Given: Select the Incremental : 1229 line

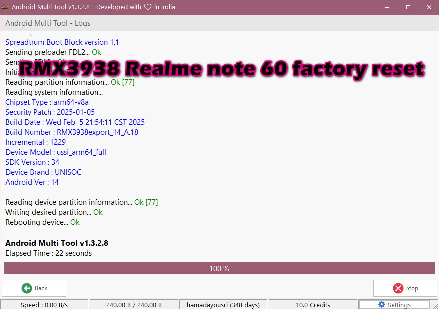Looking at the screenshot, I should pyautogui.click(x=35, y=142).
